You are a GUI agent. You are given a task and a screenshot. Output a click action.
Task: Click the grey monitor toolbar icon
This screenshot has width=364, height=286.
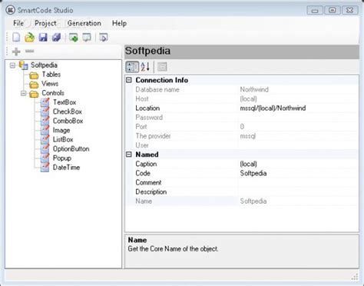point(87,38)
